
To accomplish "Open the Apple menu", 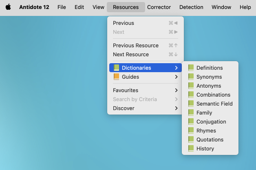I will click(x=8, y=7).
